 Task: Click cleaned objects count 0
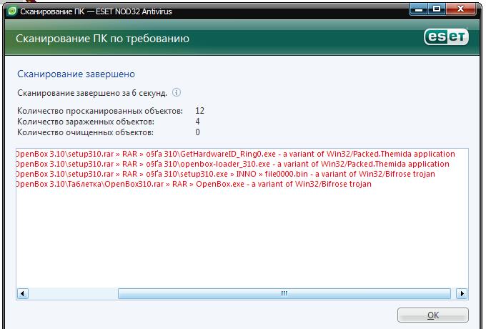click(x=197, y=132)
